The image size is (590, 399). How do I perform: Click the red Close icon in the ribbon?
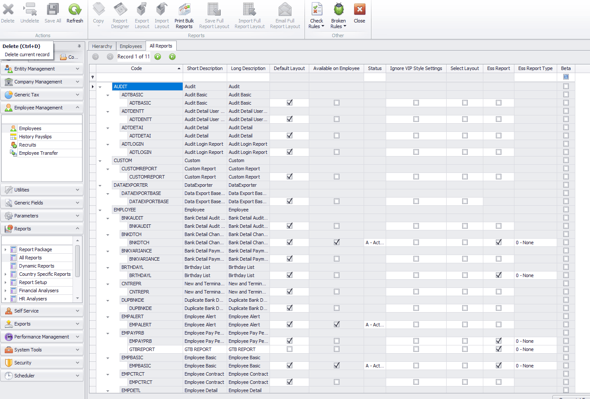[x=359, y=10]
